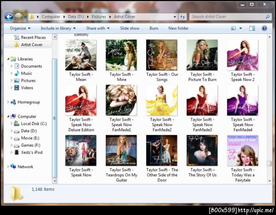276x215 pixels.
Task: Select Today Was a Fairytale thumbnail
Action: 242,150
